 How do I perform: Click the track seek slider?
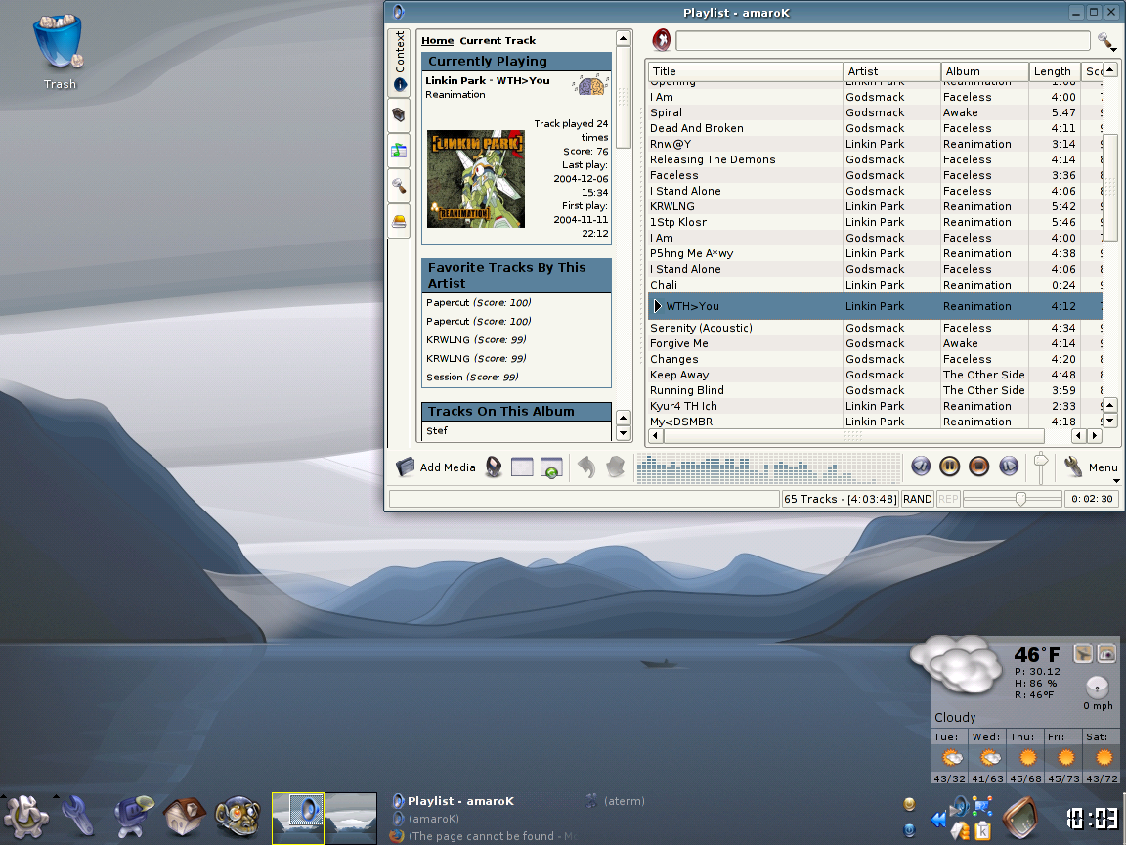coord(1013,499)
